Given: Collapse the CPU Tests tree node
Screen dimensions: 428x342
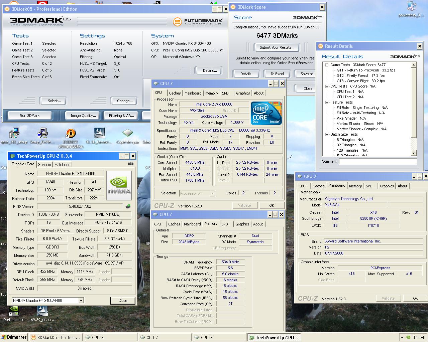Looking at the screenshot, I should pos(327,86).
